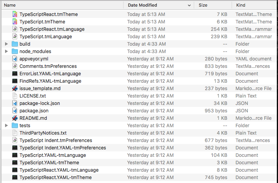Select the package-lock.json file icon
This screenshot has width=278, height=183.
[15, 103]
